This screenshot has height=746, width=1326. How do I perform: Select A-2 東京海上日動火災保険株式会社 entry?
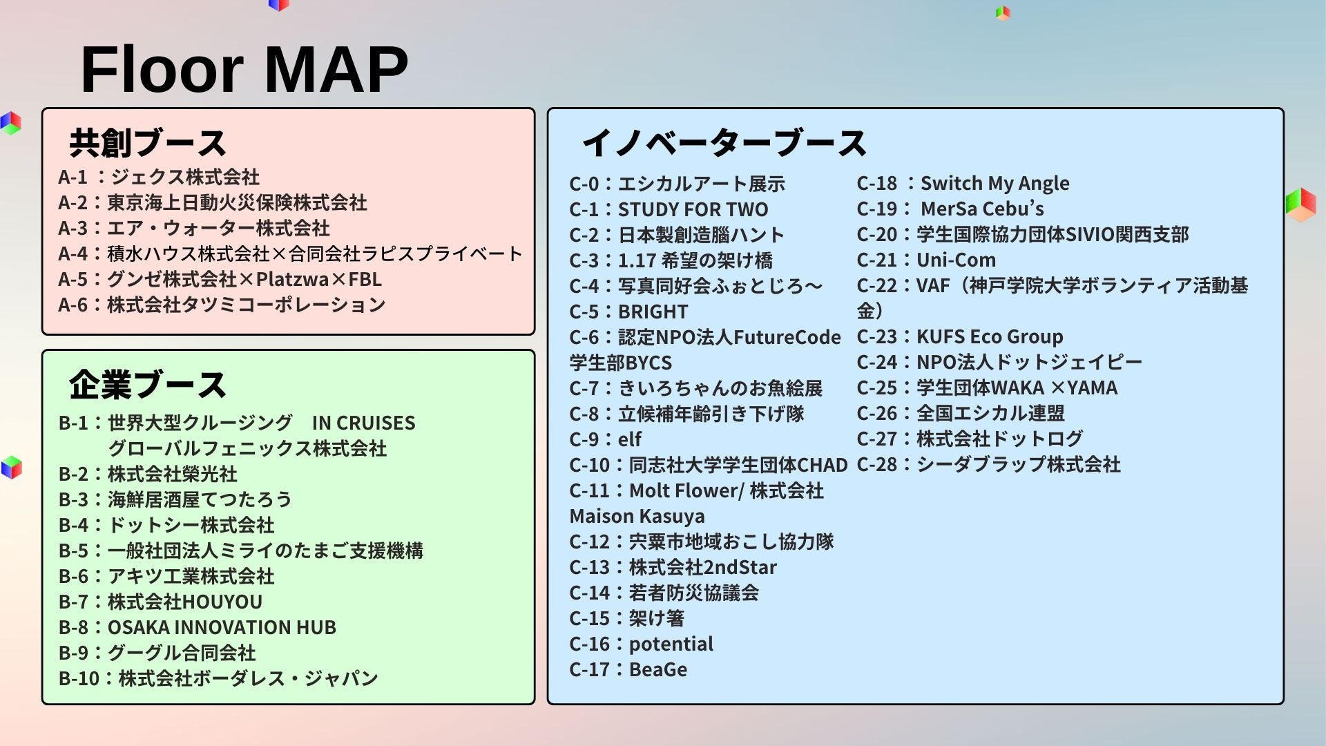point(213,202)
